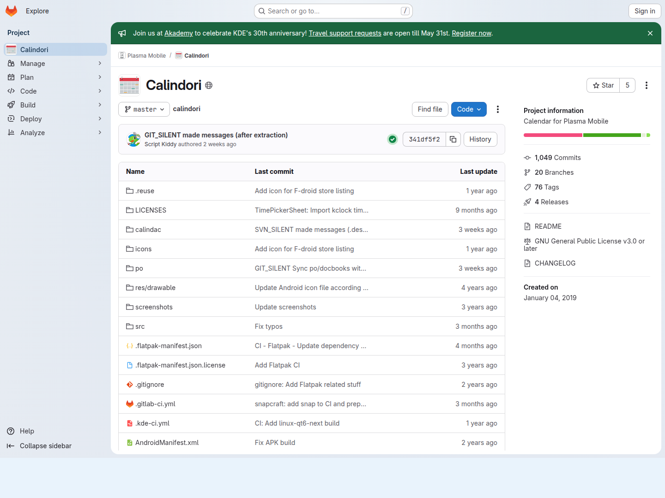Screen dimensions: 665x498
Task: Click the Akademy link in banner
Action: click(x=179, y=33)
